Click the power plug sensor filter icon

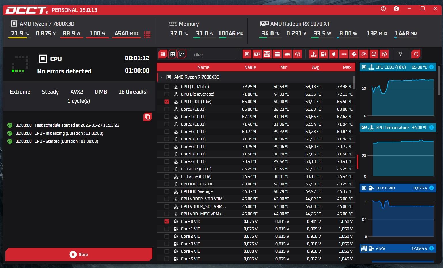334,54
